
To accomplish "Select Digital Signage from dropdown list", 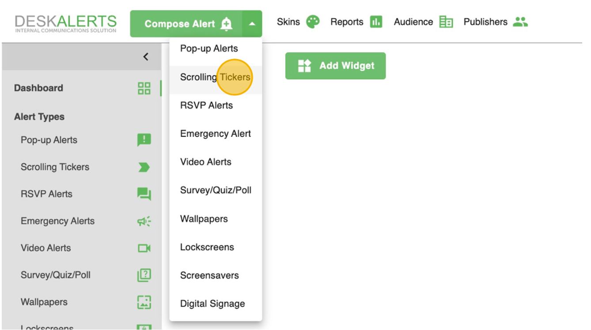I will click(x=212, y=304).
